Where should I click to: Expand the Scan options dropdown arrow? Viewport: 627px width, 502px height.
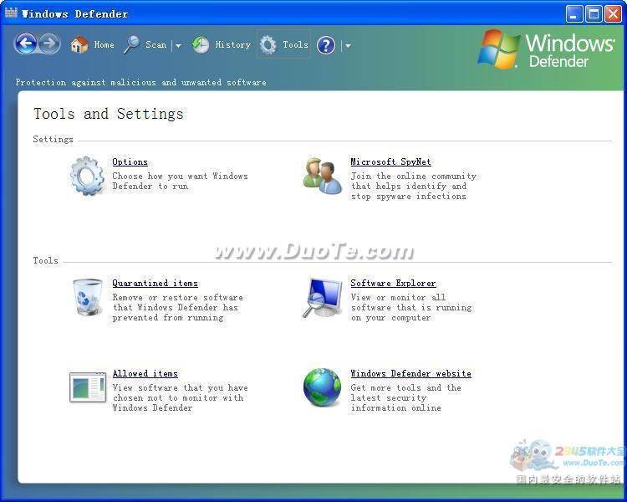tap(178, 46)
